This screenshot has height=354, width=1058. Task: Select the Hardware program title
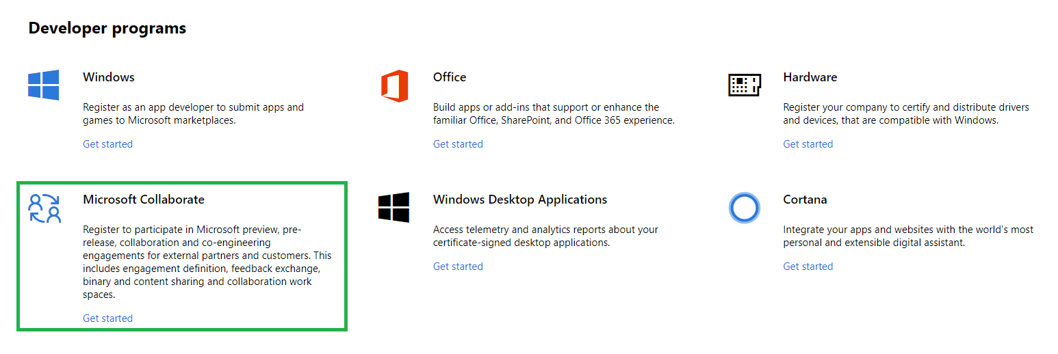[x=810, y=77]
